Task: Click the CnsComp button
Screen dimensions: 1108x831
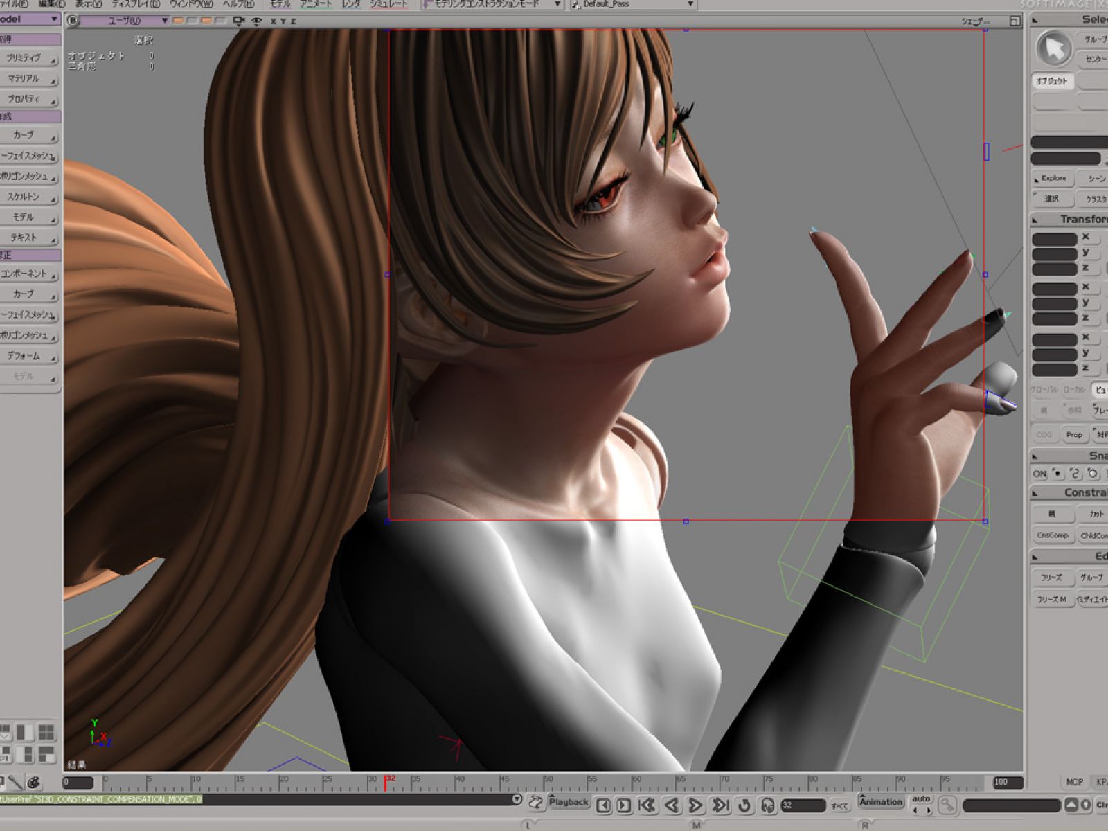Action: 1053,535
